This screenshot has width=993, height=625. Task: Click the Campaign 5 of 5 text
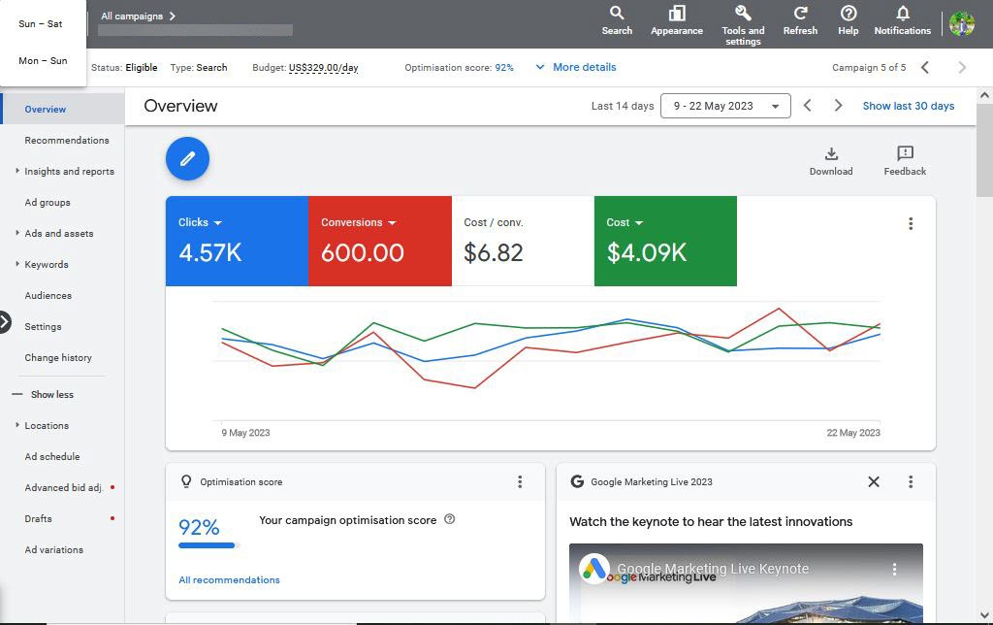(x=869, y=67)
